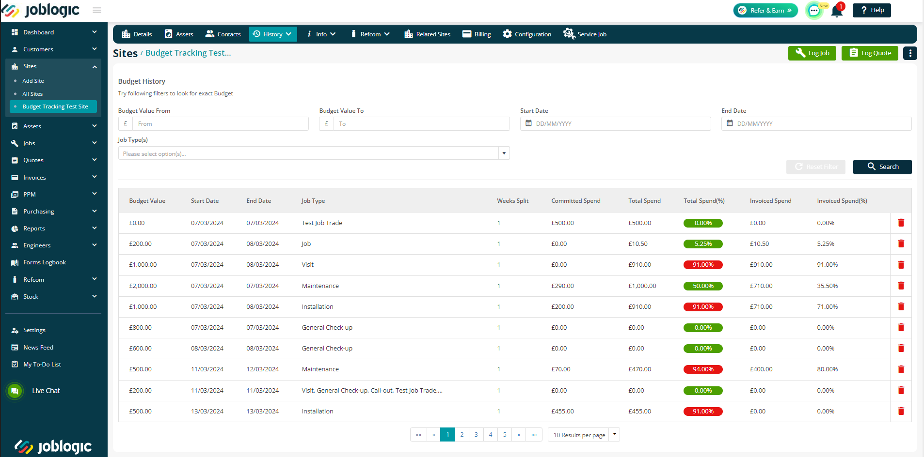Delete the £500.00 Maintenance budget row
This screenshot has width=924, height=457.
tap(901, 369)
